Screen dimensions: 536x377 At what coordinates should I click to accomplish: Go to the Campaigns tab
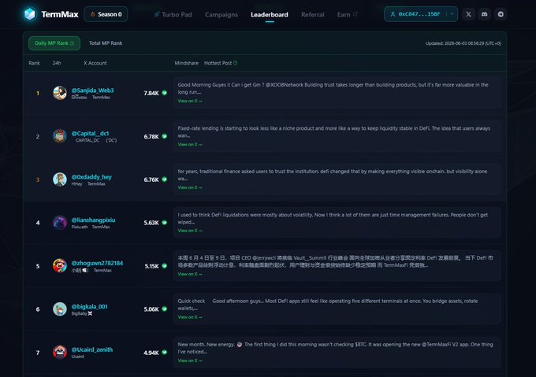point(221,15)
